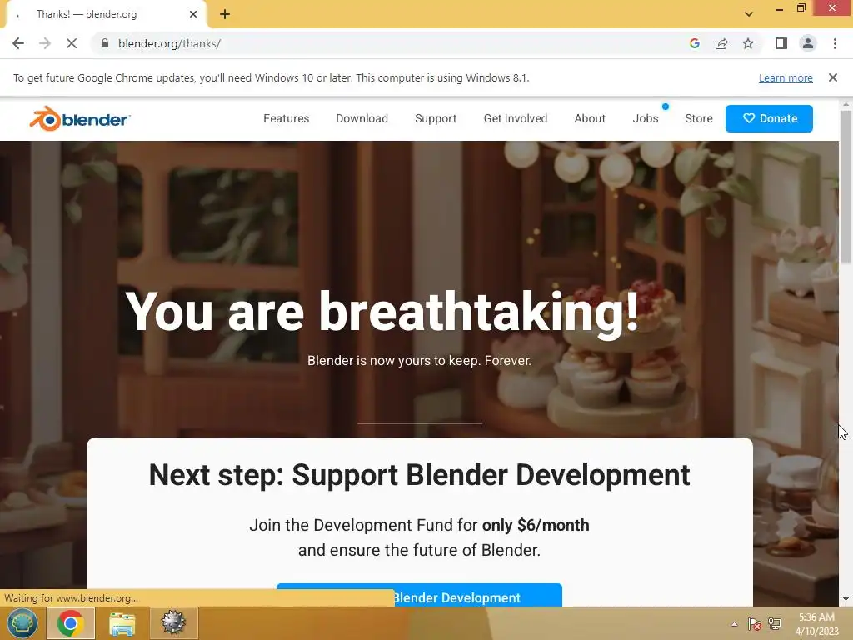Click the lock icon in the address bar
853x640 pixels.
[105, 43]
